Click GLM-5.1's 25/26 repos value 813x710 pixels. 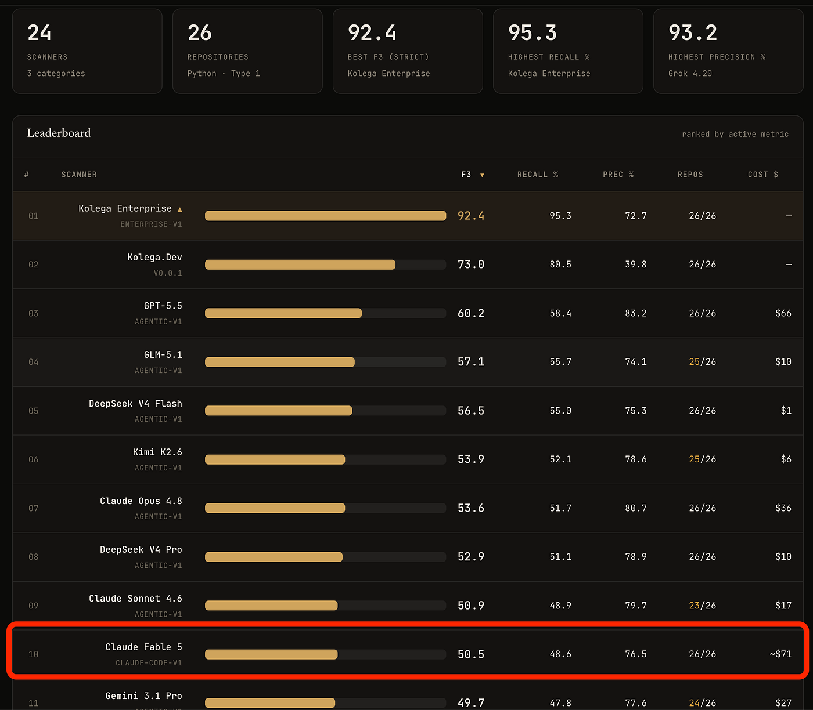[x=702, y=362]
